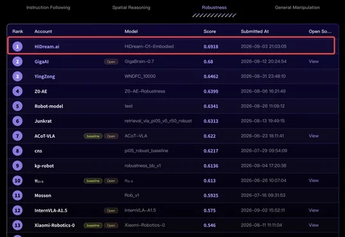Image resolution: width=345 pixels, height=237 pixels.
Task: Click the score 0.6918
Action: pyautogui.click(x=211, y=47)
